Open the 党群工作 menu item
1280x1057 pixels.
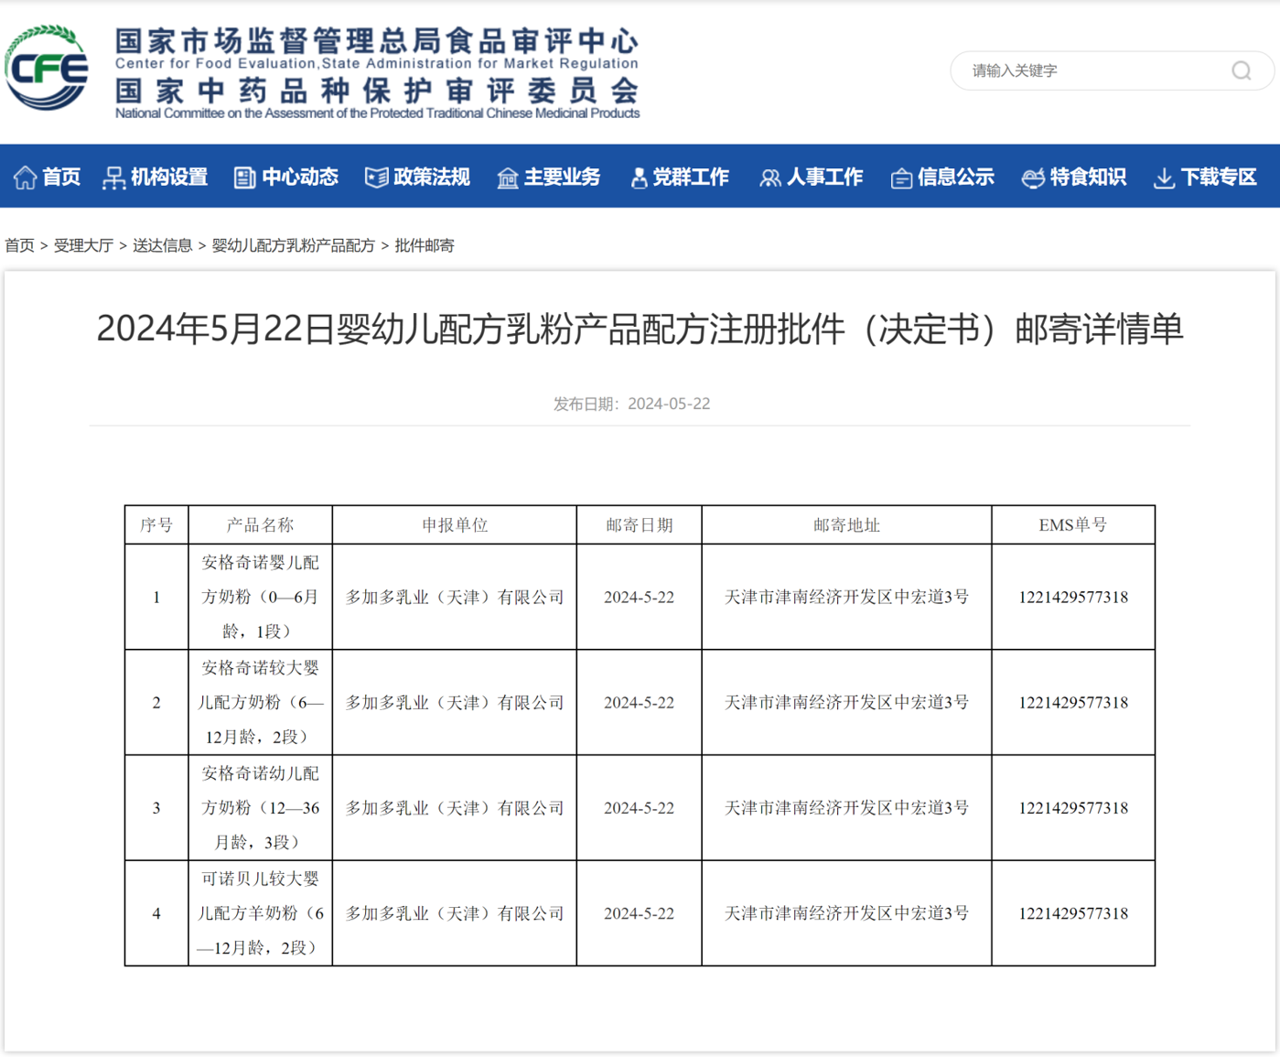coord(691,177)
